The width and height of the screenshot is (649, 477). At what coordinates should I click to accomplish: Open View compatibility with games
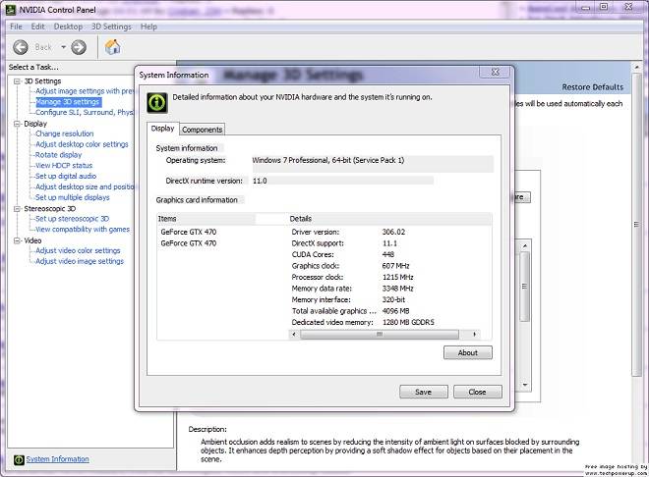pyautogui.click(x=83, y=230)
